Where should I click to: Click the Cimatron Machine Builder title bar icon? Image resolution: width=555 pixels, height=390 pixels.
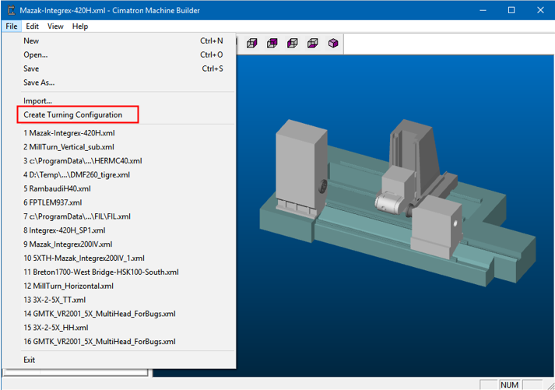pos(12,10)
